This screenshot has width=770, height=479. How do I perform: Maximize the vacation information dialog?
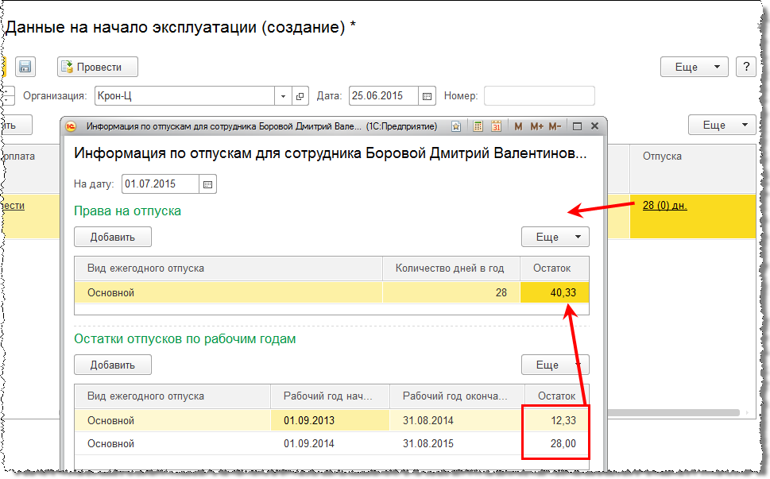tap(577, 126)
